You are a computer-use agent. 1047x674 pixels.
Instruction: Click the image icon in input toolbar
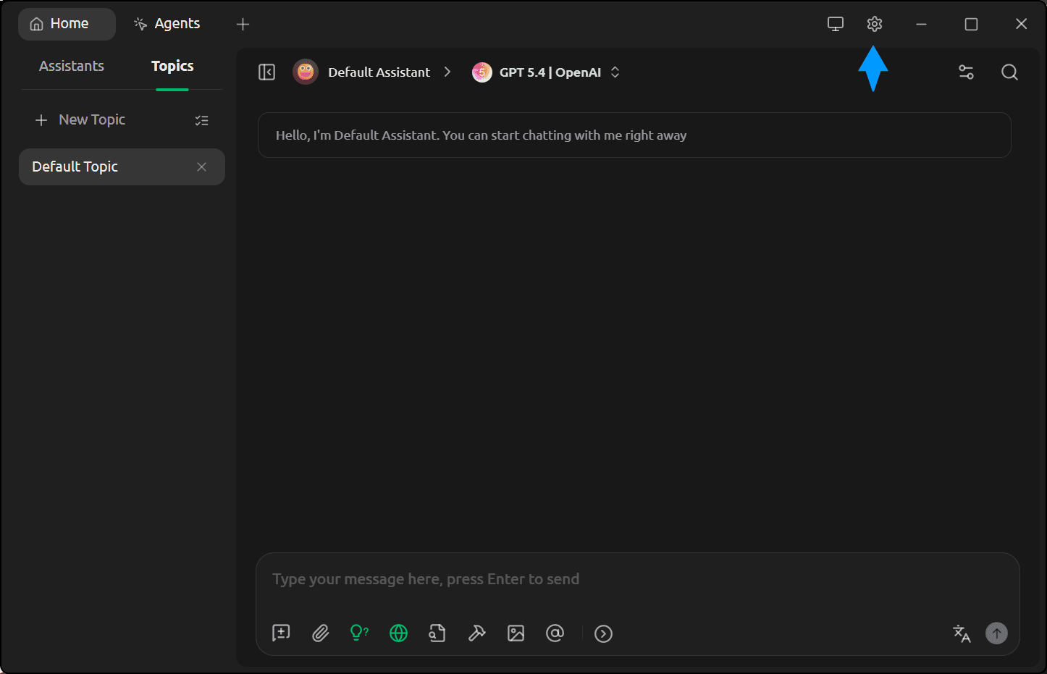tap(516, 633)
